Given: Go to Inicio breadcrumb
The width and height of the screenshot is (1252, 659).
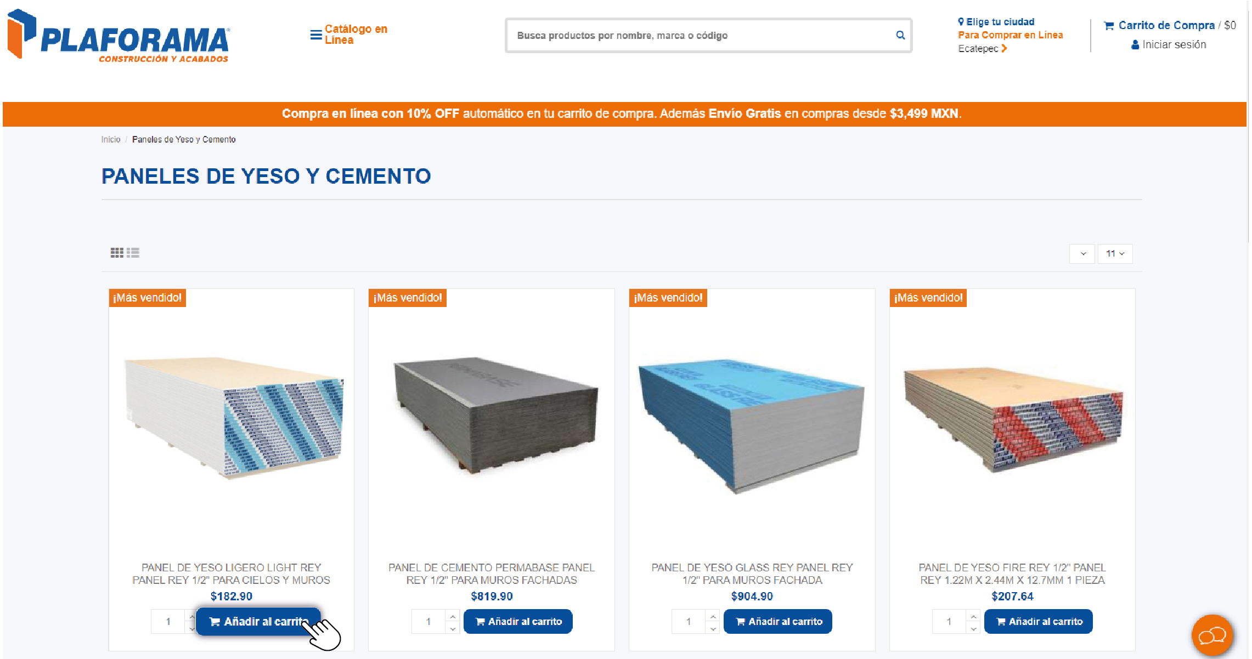Looking at the screenshot, I should 110,139.
